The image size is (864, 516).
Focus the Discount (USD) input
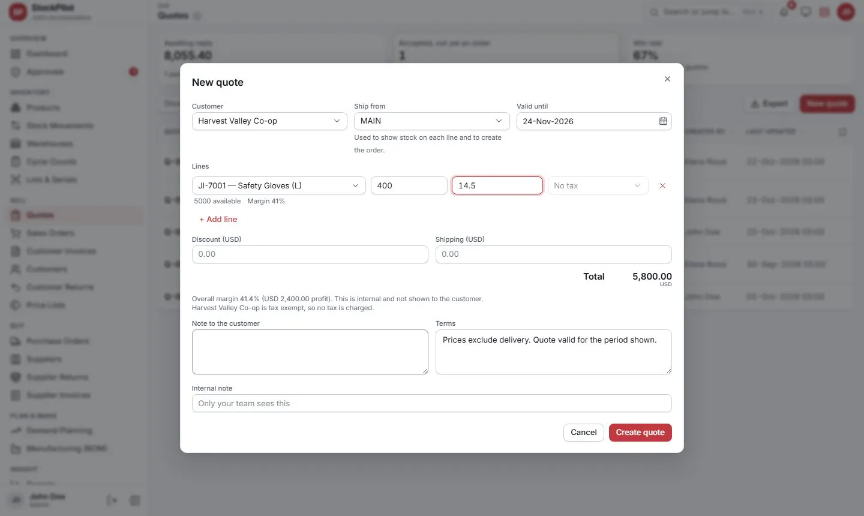point(310,254)
